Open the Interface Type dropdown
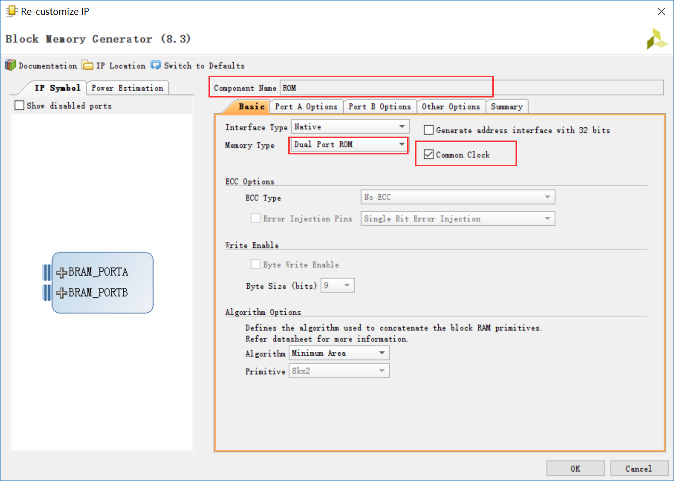Image resolution: width=674 pixels, height=481 pixels. tap(350, 127)
